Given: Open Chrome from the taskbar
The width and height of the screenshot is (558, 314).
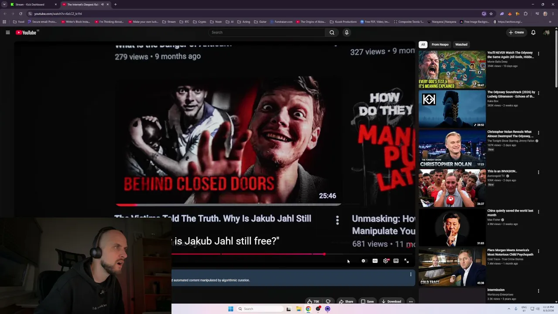Looking at the screenshot, I should coord(308,309).
